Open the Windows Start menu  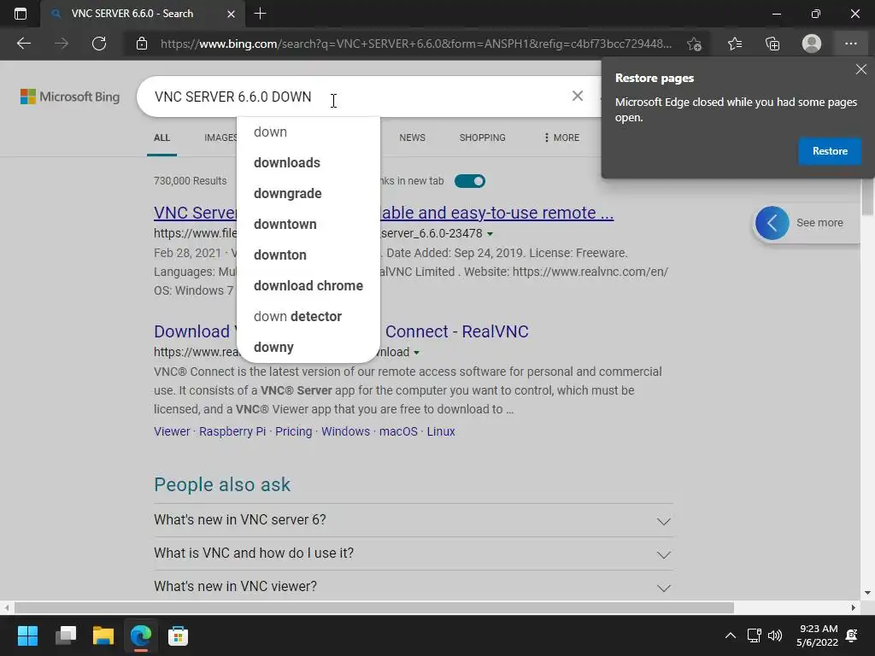click(27, 635)
